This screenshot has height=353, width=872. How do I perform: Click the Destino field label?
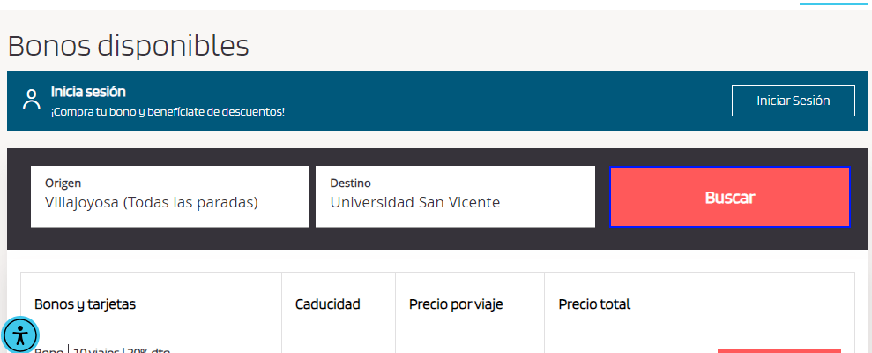[350, 184]
